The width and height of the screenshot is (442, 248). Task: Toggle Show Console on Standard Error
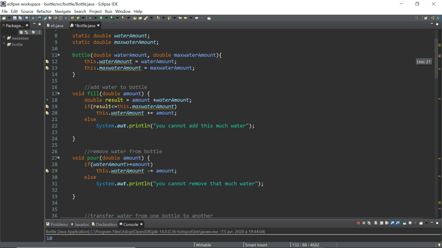[398, 223]
